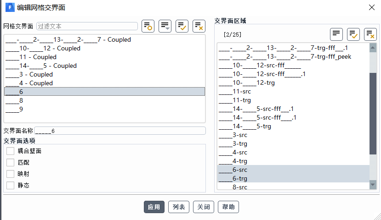Check the 映射 option
The image size is (381, 220).
pos(11,174)
